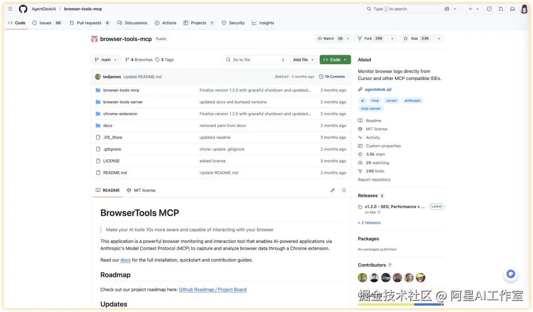The height and width of the screenshot is (312, 533).
Task: Click the browser-tools-mcp repository logo
Action: pos(94,39)
